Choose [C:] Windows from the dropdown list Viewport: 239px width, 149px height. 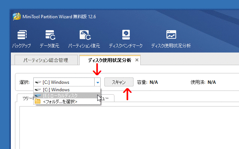coord(56,90)
